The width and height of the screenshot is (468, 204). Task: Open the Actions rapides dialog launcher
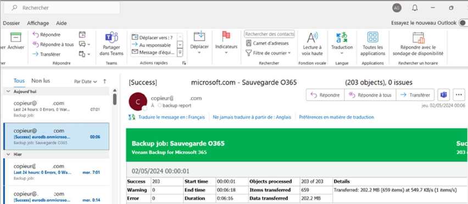pos(184,63)
